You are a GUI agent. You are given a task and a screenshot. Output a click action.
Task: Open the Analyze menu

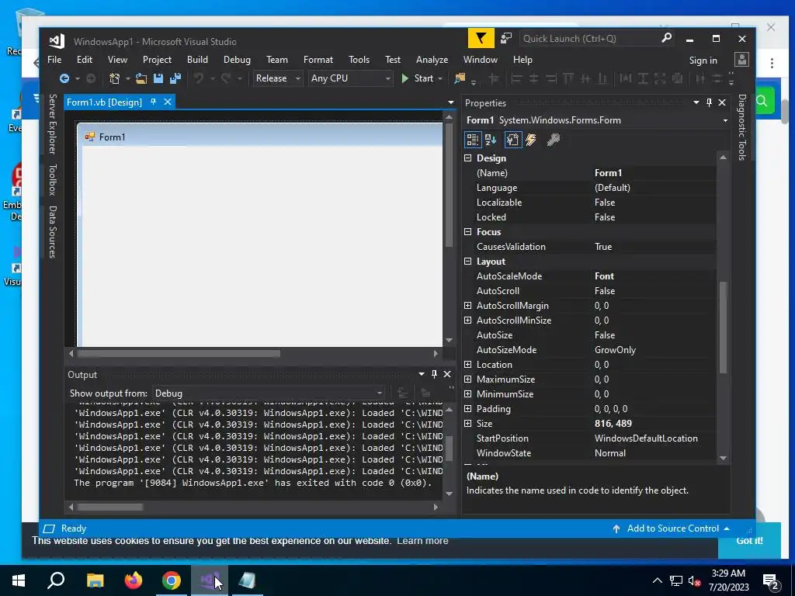tap(432, 60)
